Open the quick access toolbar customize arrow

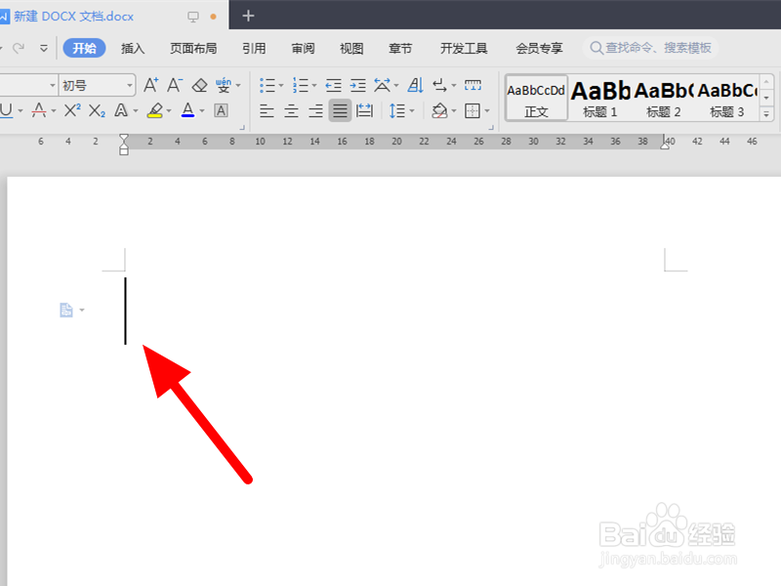coord(44,48)
